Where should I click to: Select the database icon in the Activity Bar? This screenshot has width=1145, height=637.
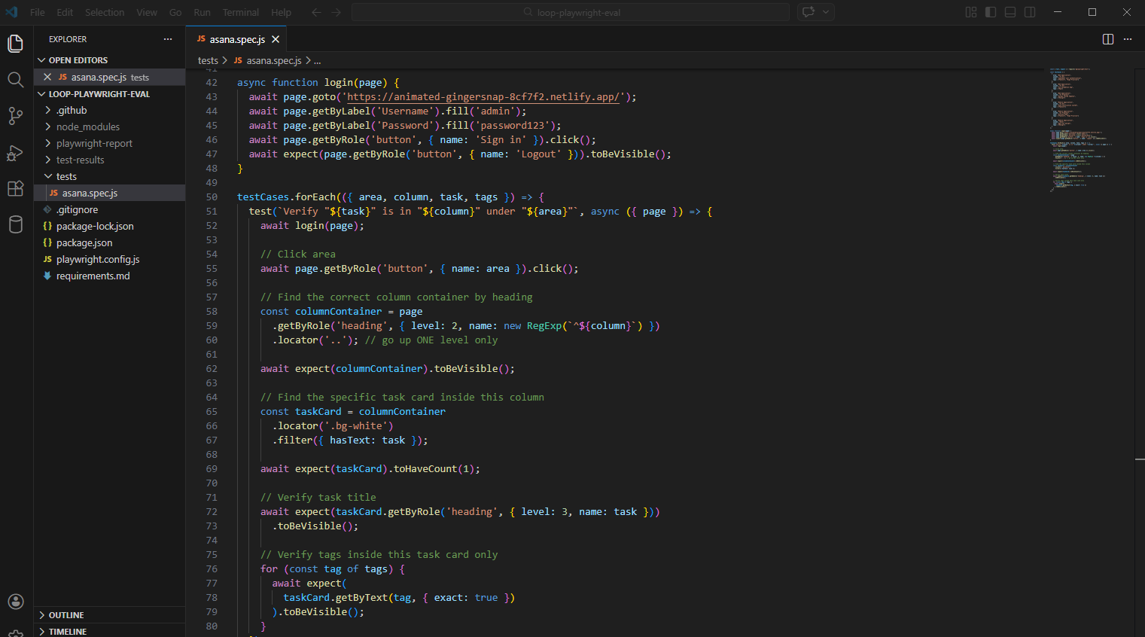pyautogui.click(x=15, y=224)
